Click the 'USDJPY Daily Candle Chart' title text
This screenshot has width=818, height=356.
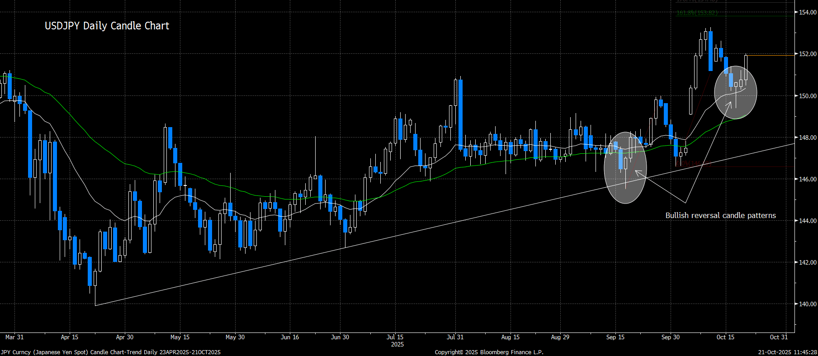pos(107,26)
